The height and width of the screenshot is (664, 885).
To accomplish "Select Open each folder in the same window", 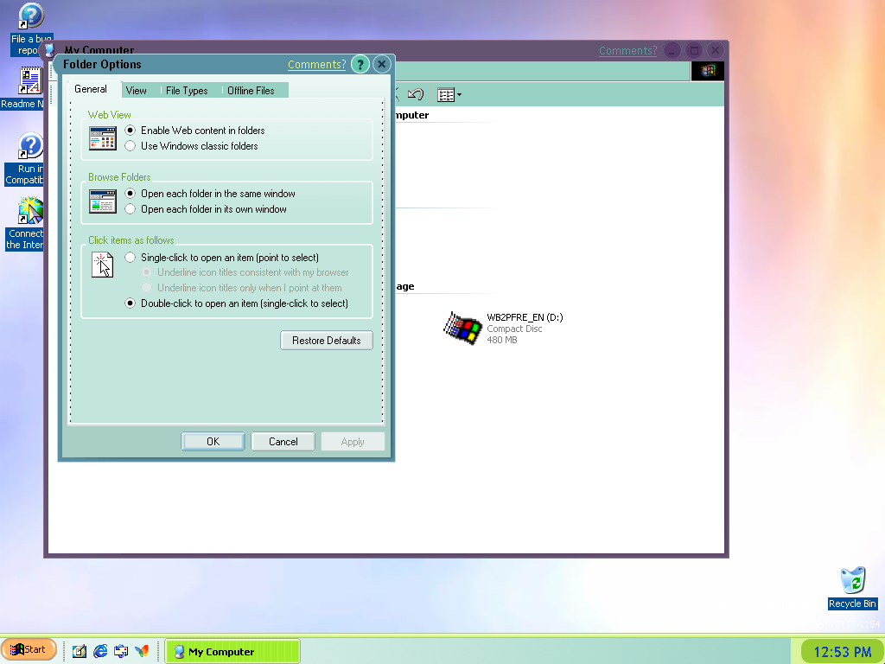I will 130,194.
